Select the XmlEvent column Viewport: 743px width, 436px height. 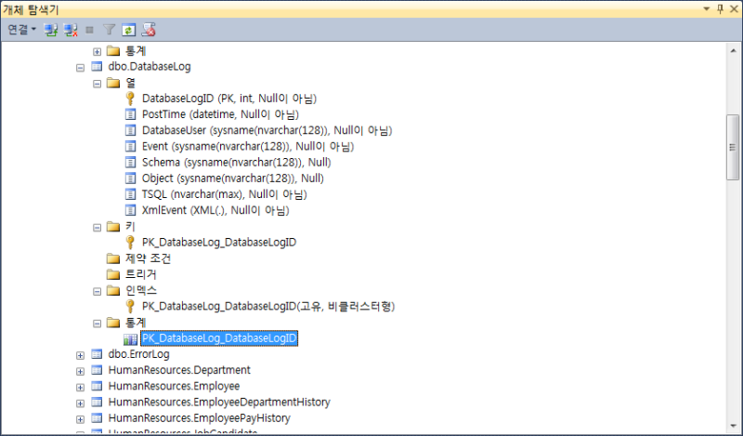[x=215, y=210]
